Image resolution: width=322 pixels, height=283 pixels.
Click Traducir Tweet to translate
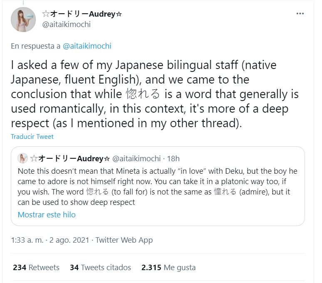32,136
